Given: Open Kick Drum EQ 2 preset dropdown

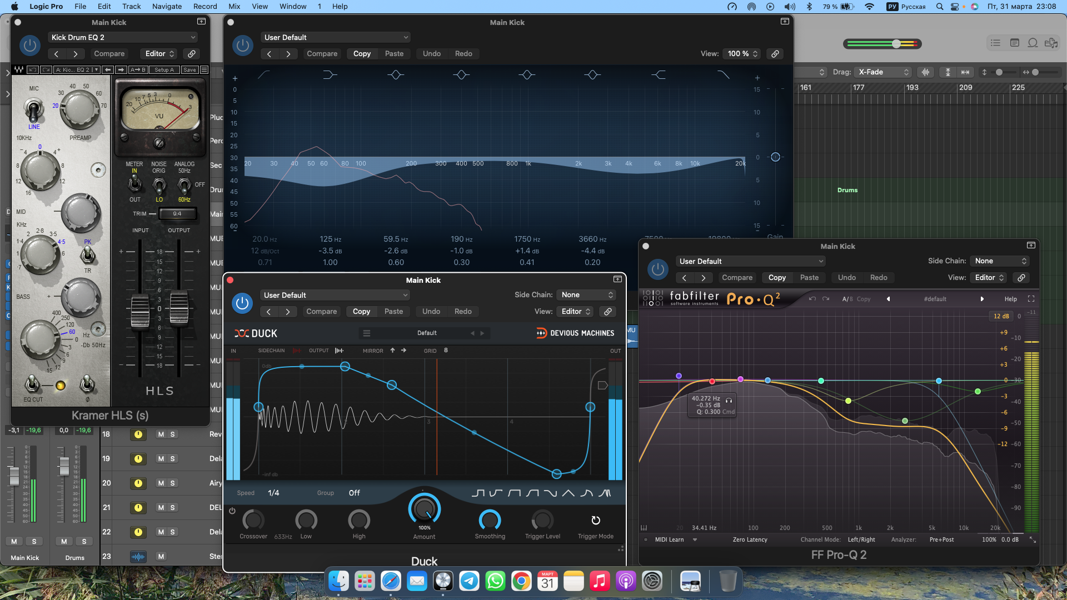Looking at the screenshot, I should (123, 37).
